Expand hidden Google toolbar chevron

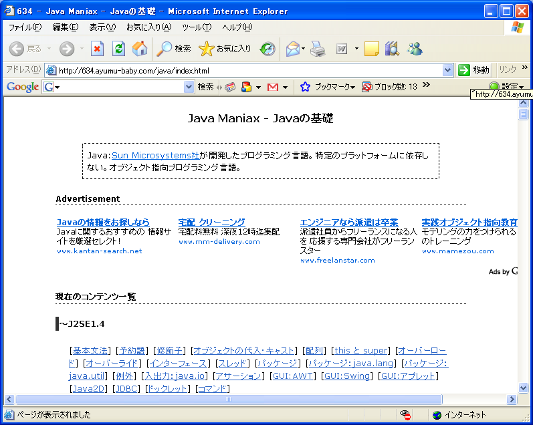(x=426, y=85)
